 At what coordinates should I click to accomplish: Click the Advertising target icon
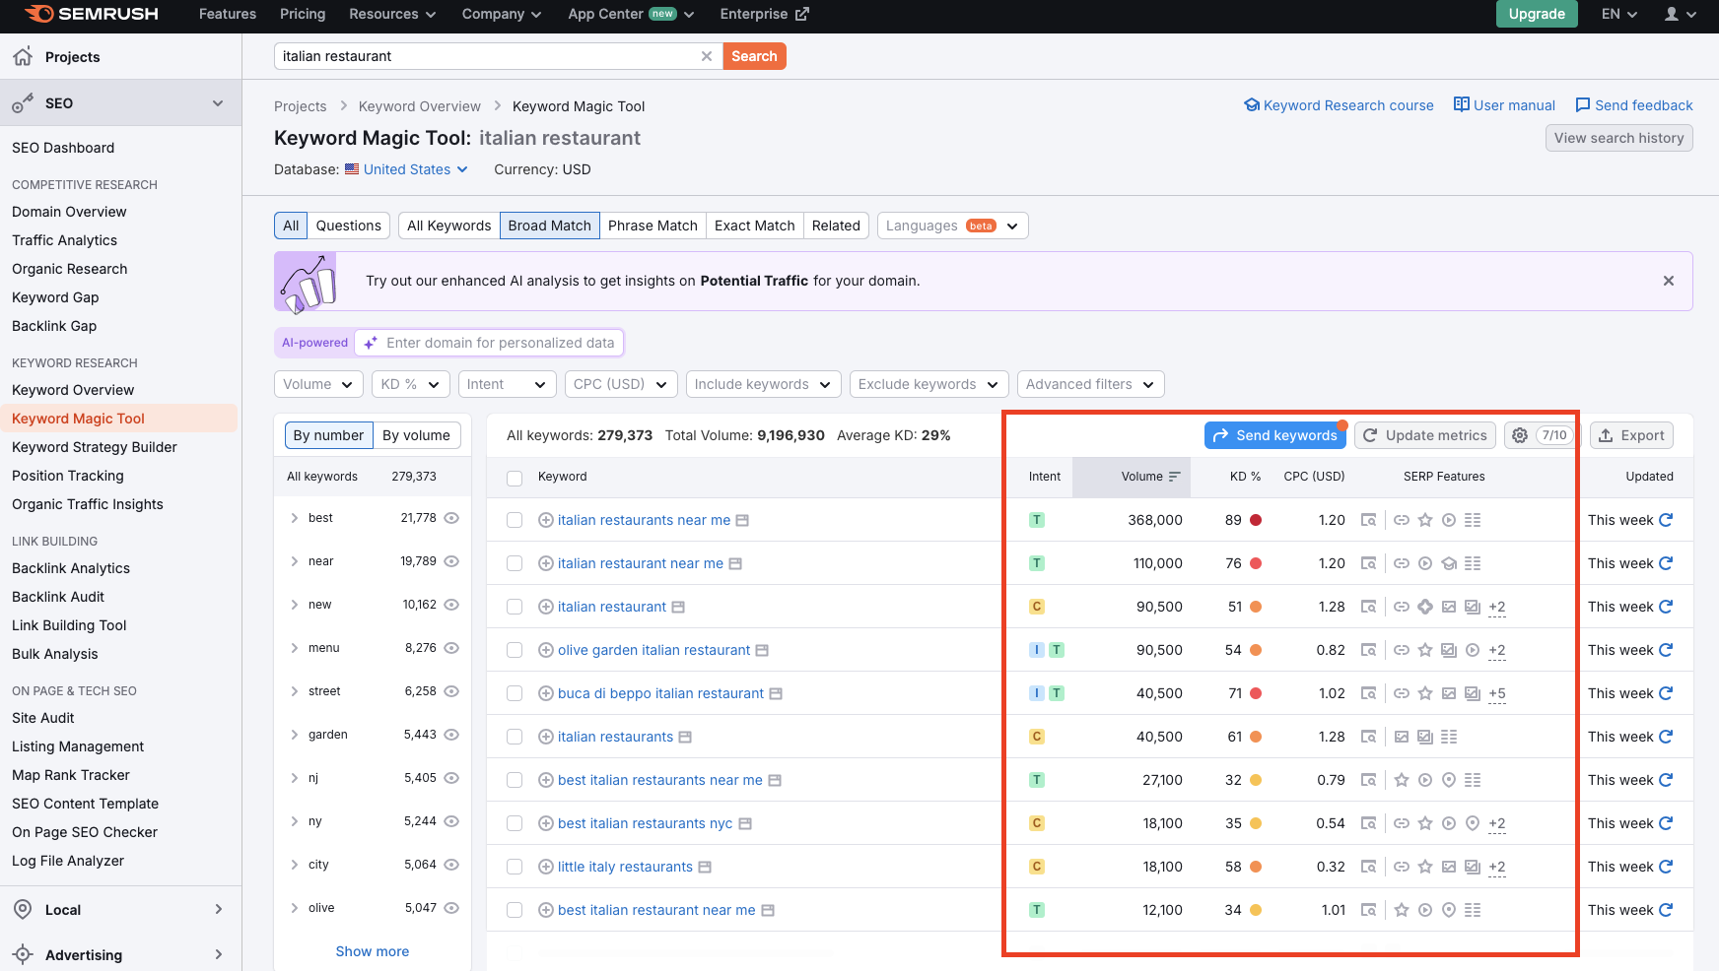coord(23,954)
